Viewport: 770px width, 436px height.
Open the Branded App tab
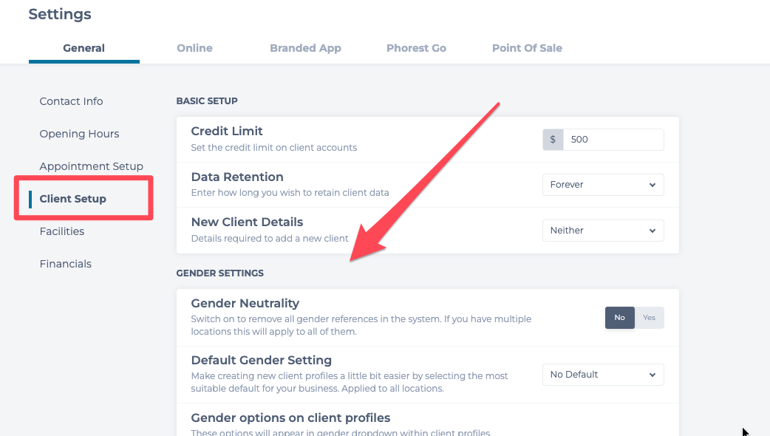pos(305,48)
